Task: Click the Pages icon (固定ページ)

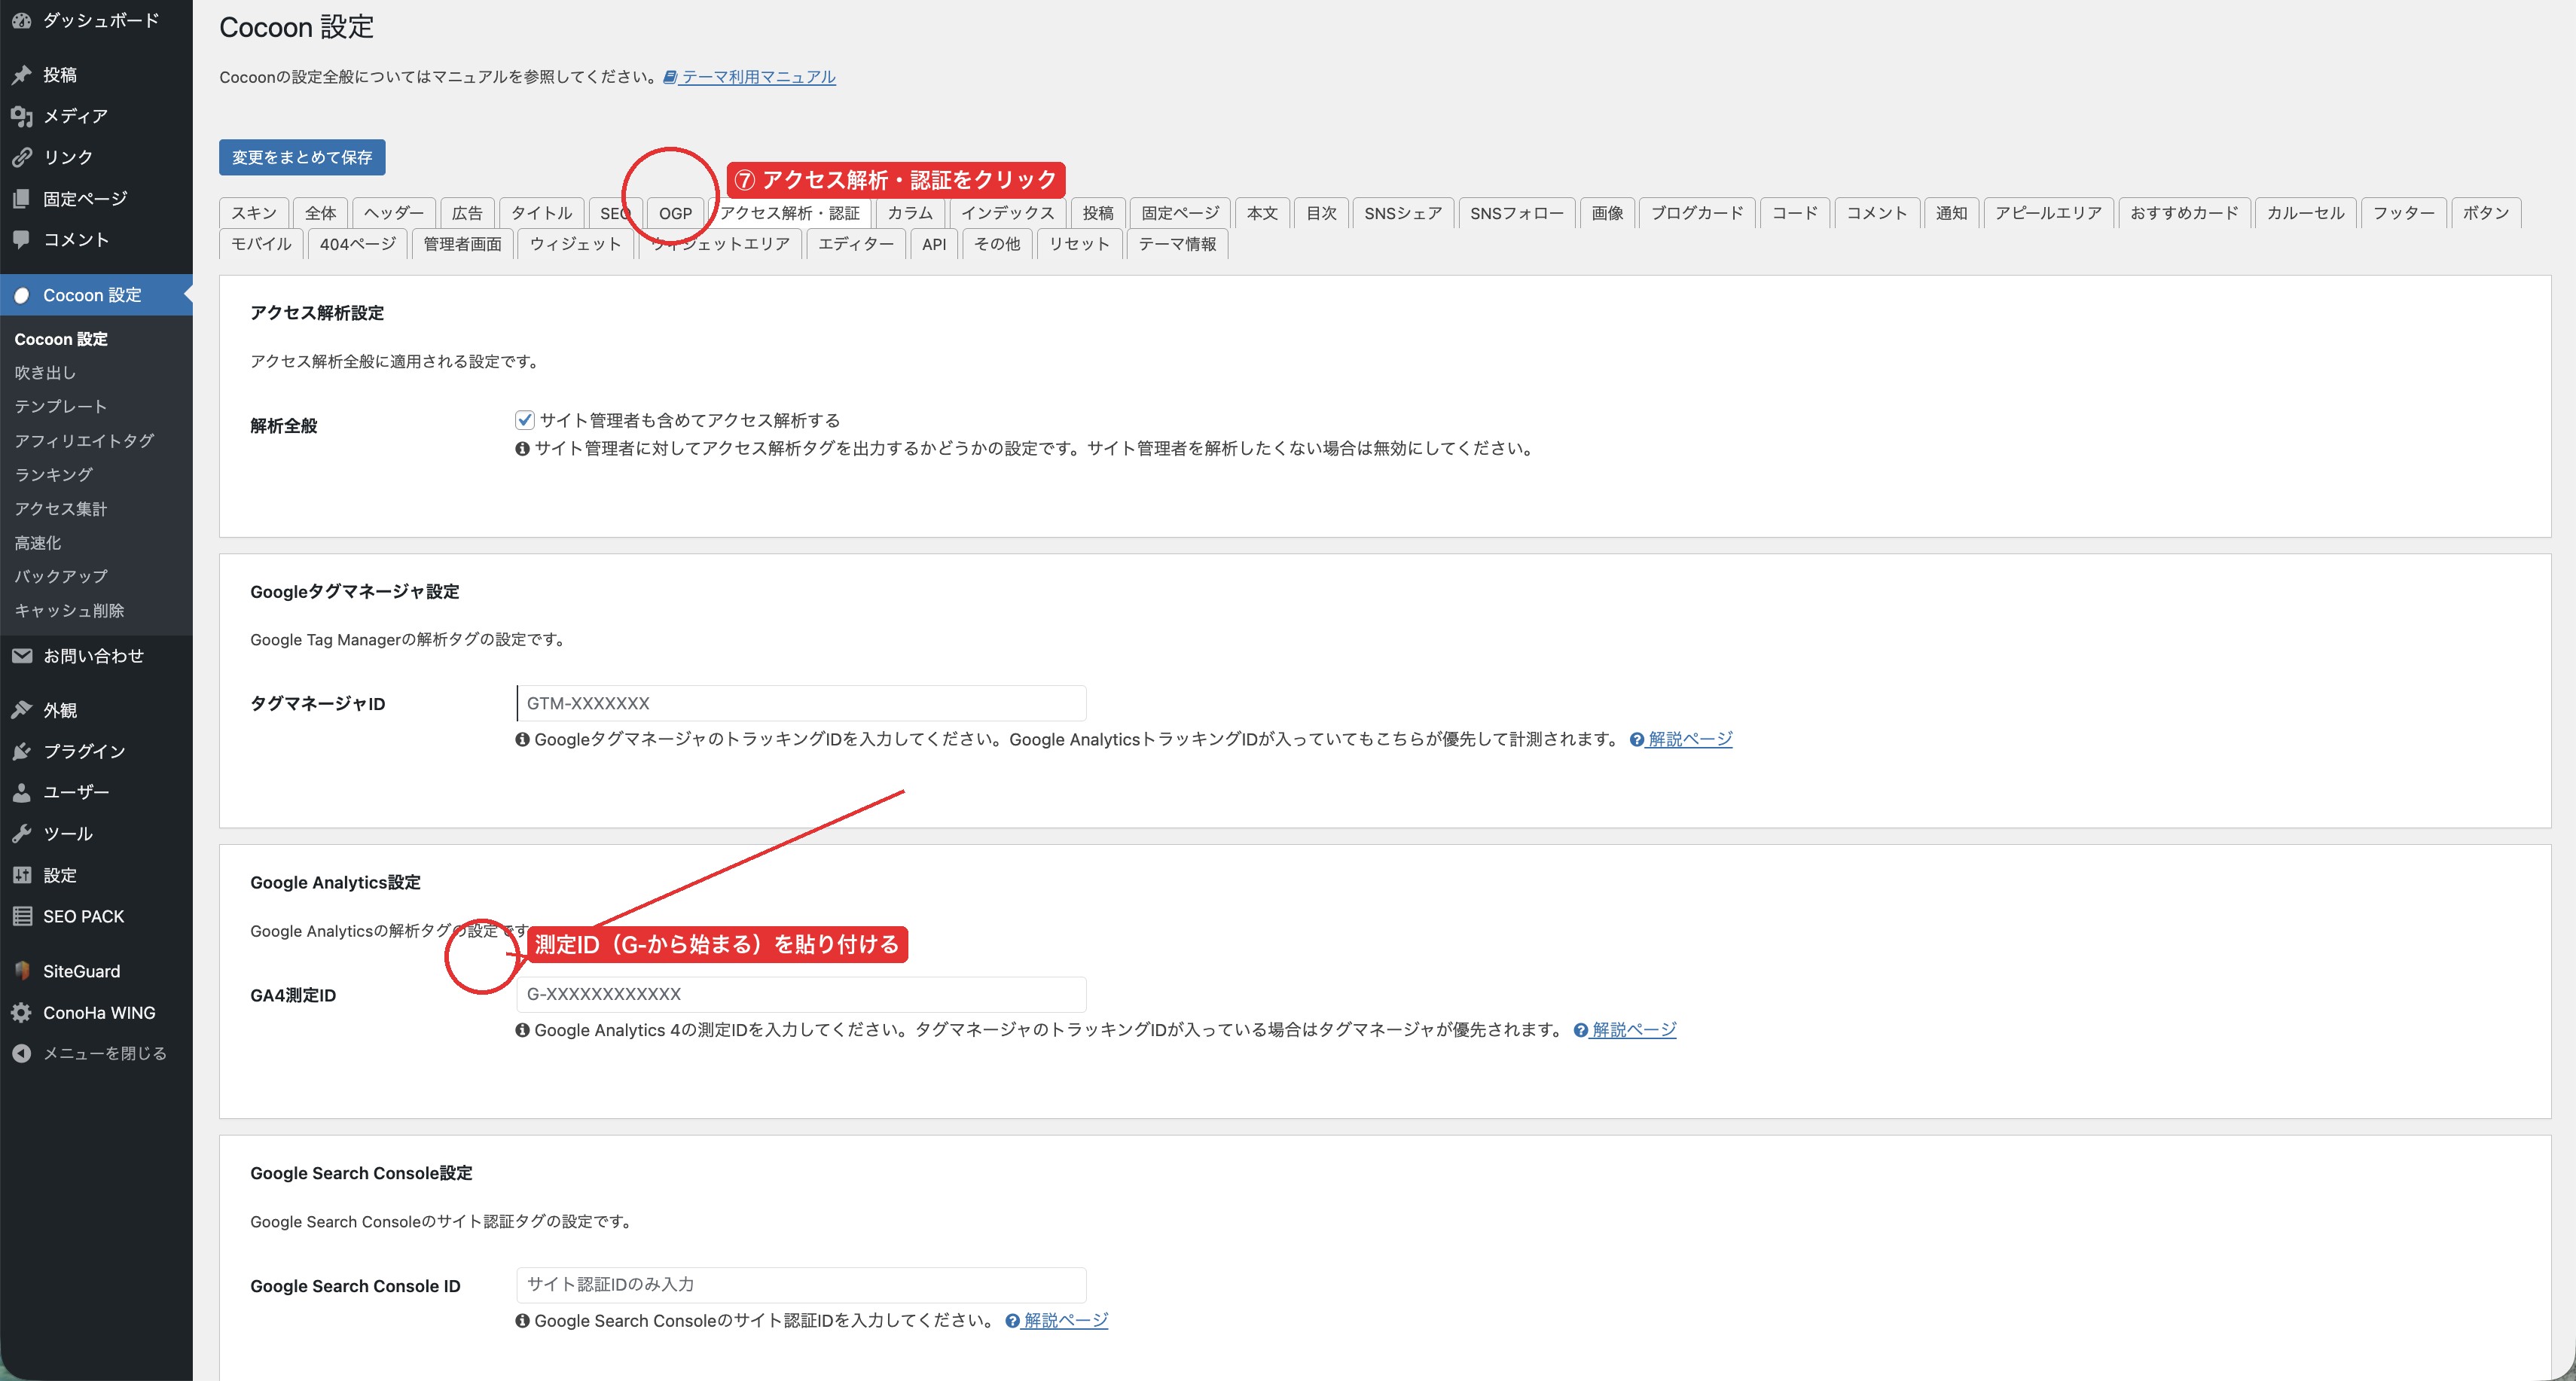Action: (21, 199)
